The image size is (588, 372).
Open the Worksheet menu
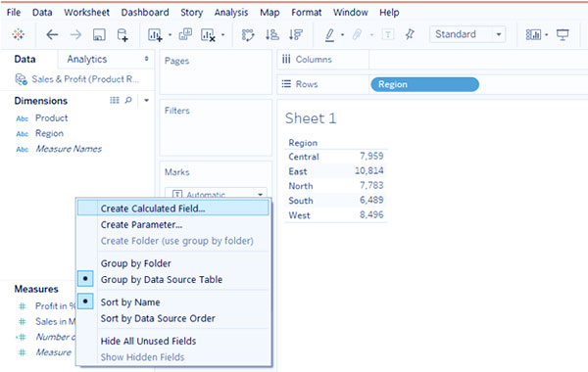click(86, 13)
